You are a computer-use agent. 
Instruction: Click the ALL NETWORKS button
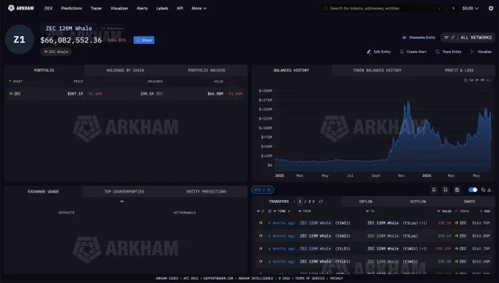pos(476,37)
